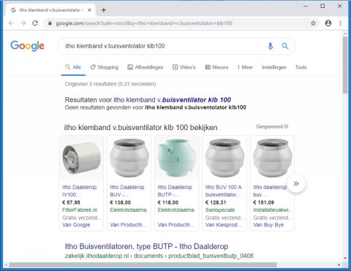Click Itho Daalderop BUTP product title
The height and width of the screenshot is (271, 351).
point(175,191)
